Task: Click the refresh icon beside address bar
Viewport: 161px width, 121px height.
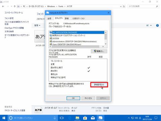Action: (124, 6)
